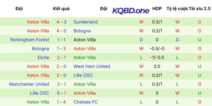Click the 4 - 3 score result
The width and height of the screenshot is (212, 106).
coord(61,22)
